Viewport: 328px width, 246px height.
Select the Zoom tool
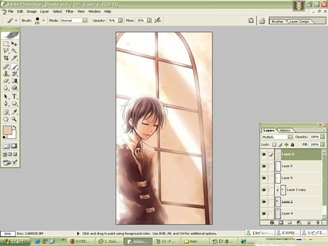[x=14, y=119]
